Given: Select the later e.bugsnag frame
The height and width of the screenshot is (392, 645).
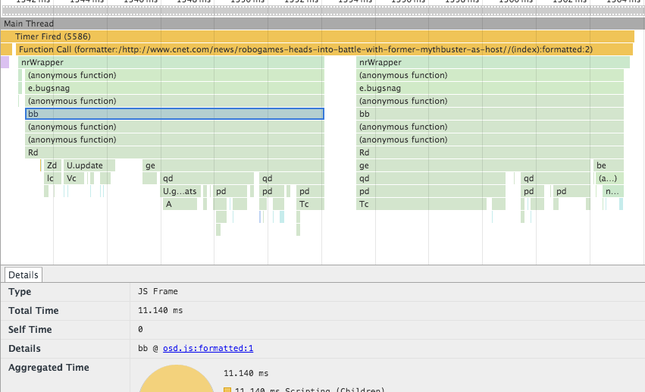Looking at the screenshot, I should [x=490, y=88].
